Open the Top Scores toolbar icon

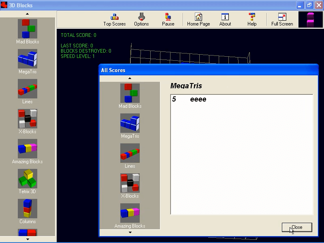tap(115, 19)
